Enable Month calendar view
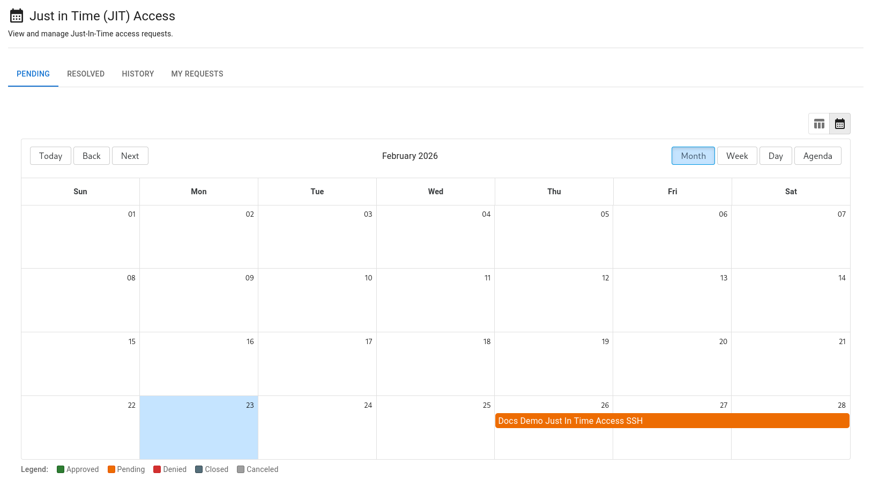The height and width of the screenshot is (495, 871). 693,156
